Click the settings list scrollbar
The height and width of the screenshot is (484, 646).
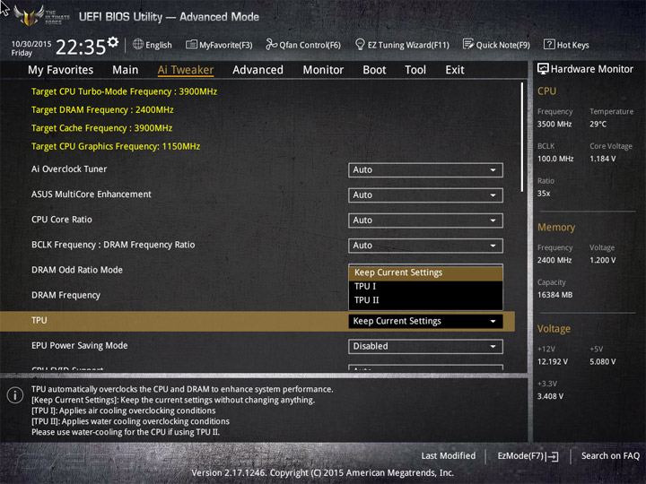[522, 137]
